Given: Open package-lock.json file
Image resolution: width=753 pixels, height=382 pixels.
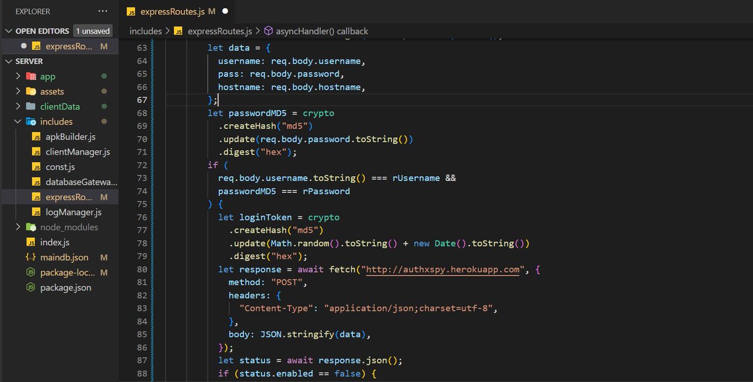Looking at the screenshot, I should point(67,272).
